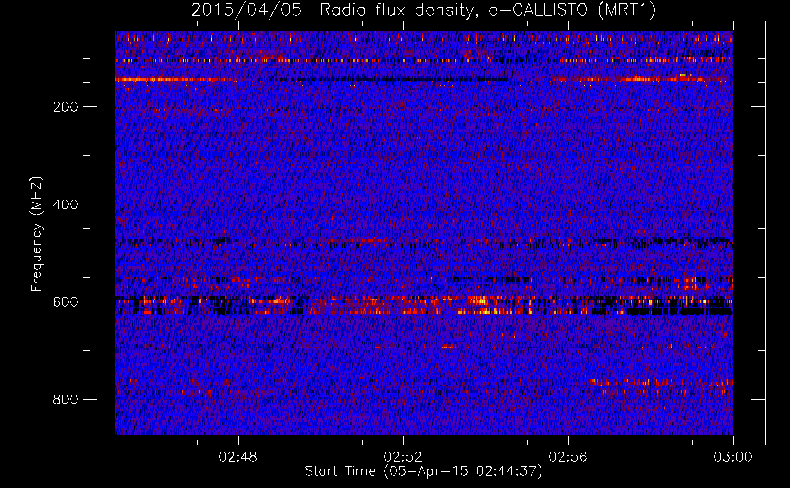The image size is (790, 488).
Task: Click the 'Frequency (MHZ)' axis label
Action: point(37,234)
